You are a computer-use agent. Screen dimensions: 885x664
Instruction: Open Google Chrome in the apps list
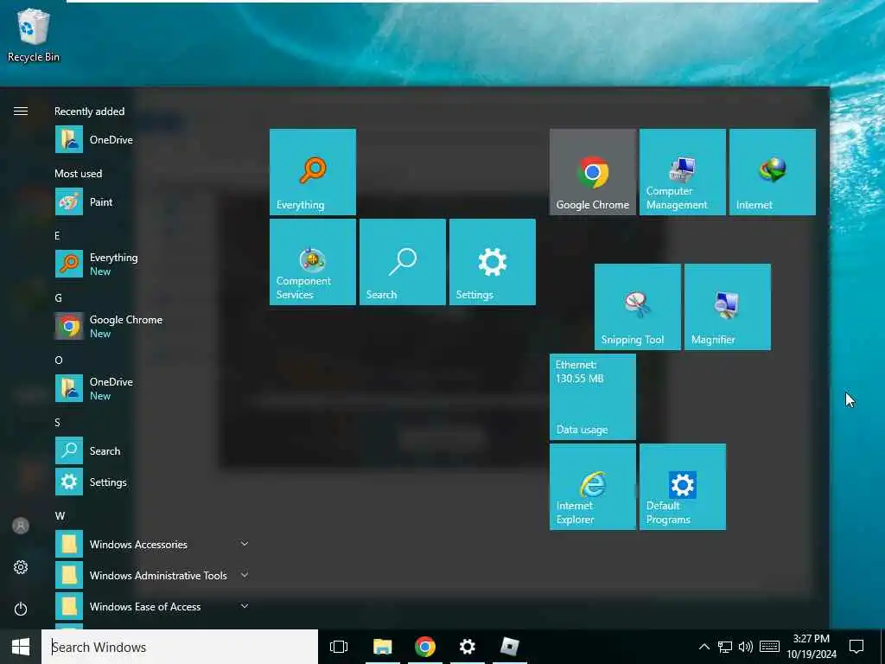tap(152, 326)
